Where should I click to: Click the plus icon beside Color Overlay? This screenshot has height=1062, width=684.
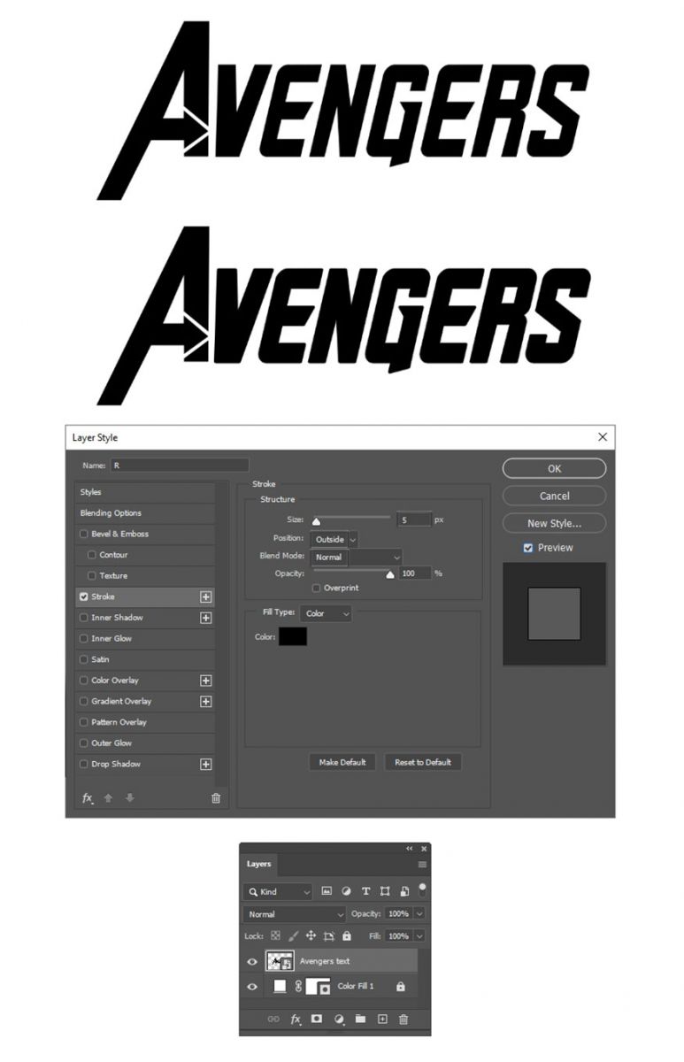[x=206, y=681]
